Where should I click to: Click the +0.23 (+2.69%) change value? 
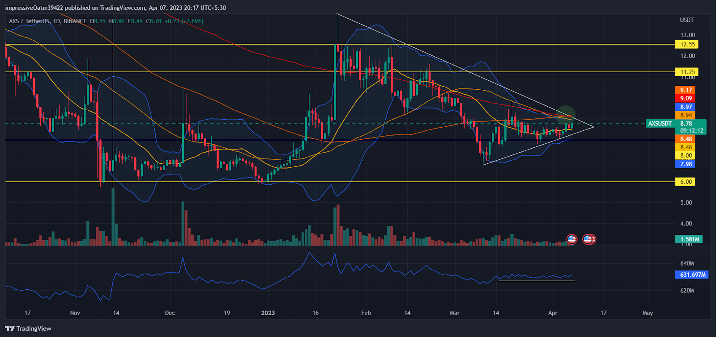pyautogui.click(x=184, y=21)
